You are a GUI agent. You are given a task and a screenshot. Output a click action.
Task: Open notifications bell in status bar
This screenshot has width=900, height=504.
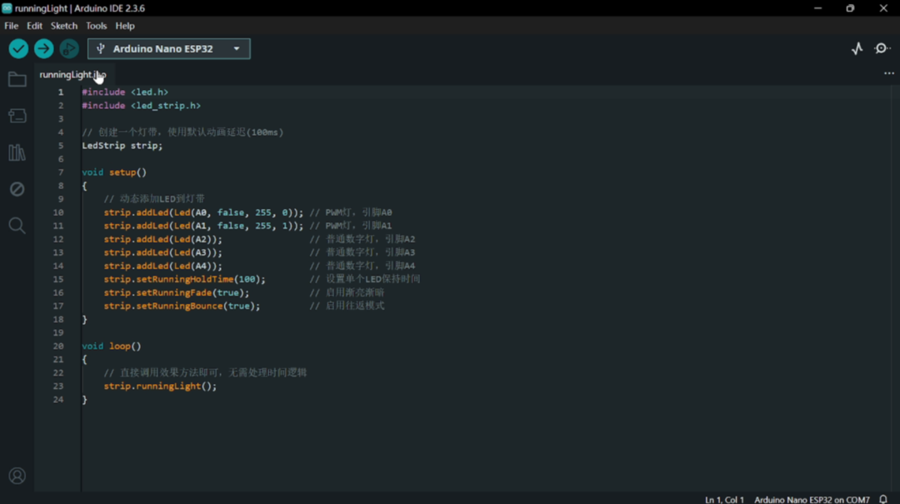(883, 499)
